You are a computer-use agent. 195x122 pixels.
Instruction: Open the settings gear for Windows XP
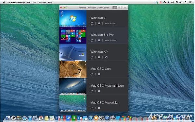point(99,57)
